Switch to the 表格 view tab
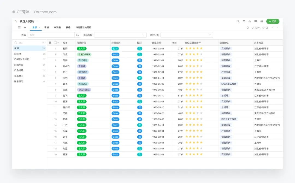The image size is (295, 183). coord(68,28)
